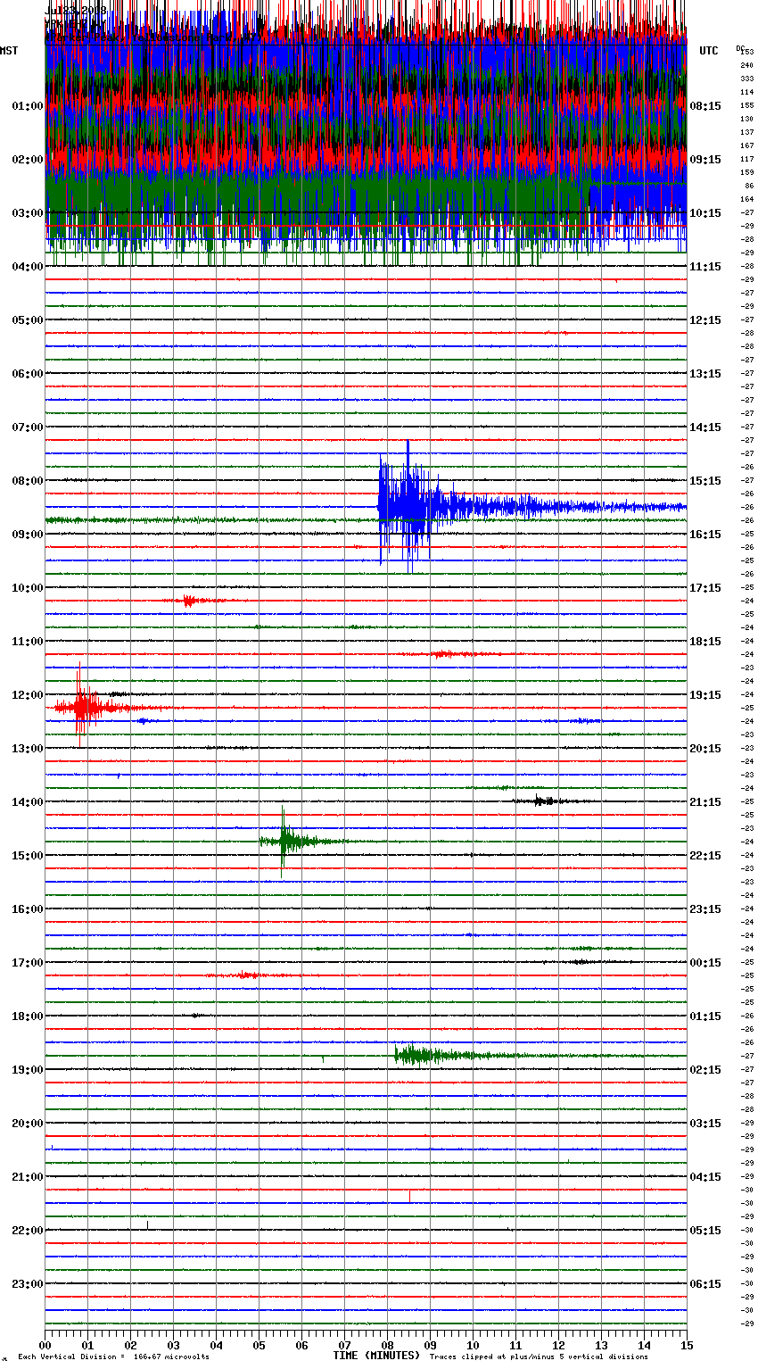Viewport: 758px width, 1369px height.
Task: Click minute 10 on the bottom axis
Action: [x=474, y=1345]
